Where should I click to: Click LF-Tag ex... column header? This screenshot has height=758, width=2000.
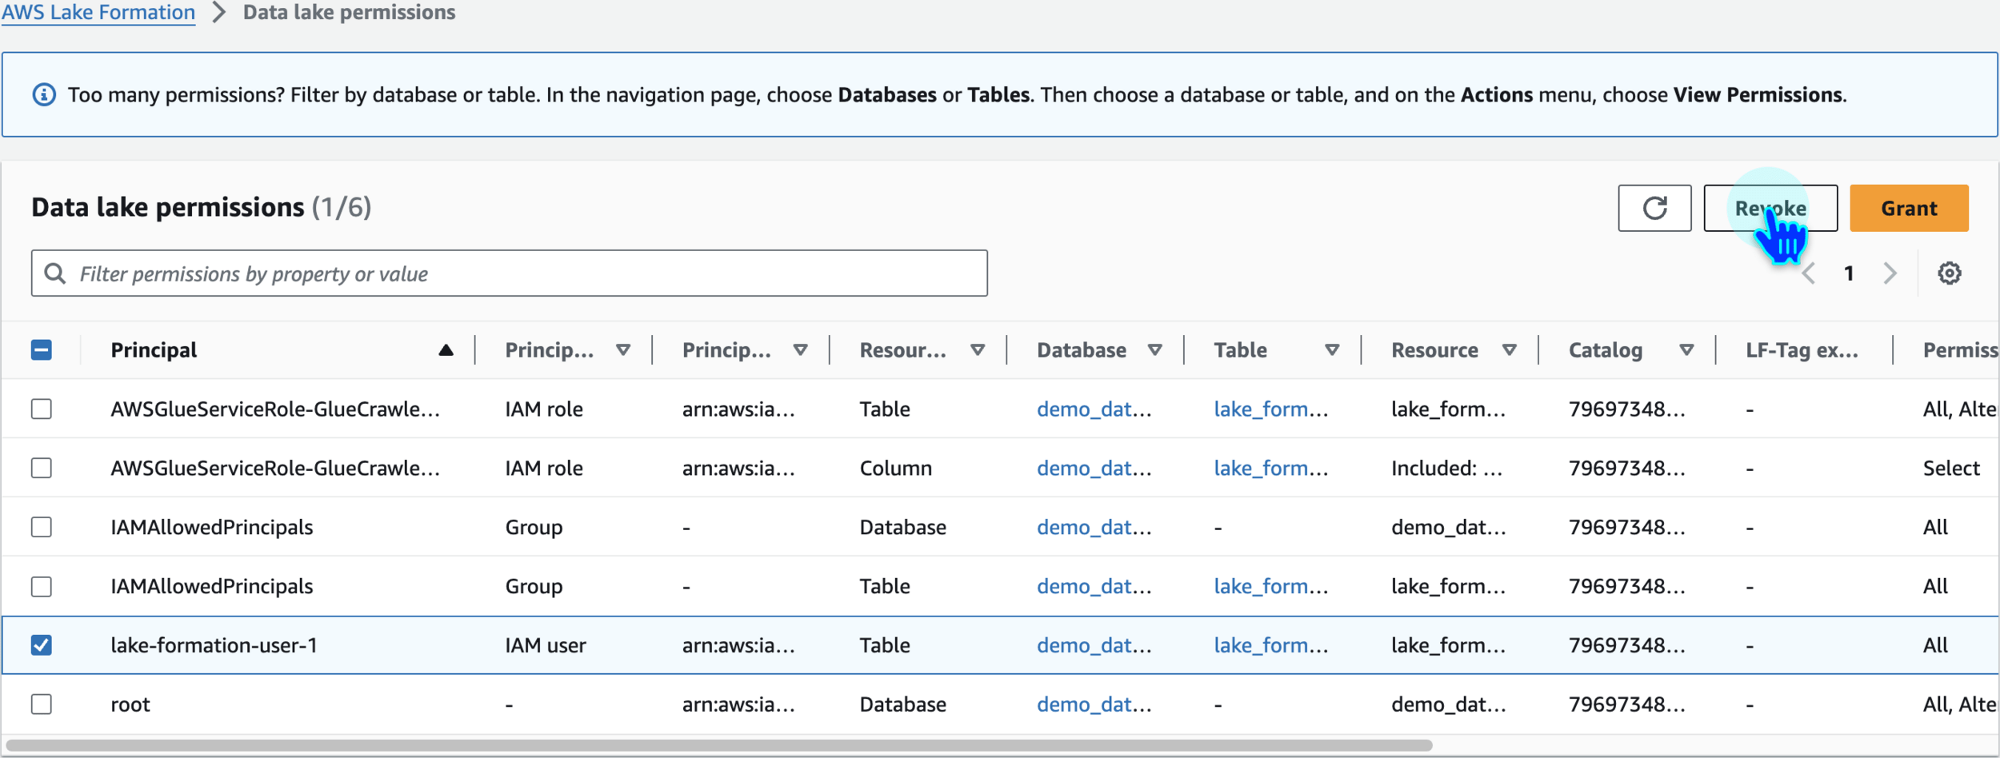point(1802,350)
